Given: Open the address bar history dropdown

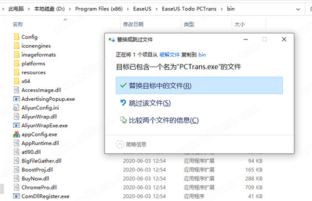Looking at the screenshot, I should 298,9.
